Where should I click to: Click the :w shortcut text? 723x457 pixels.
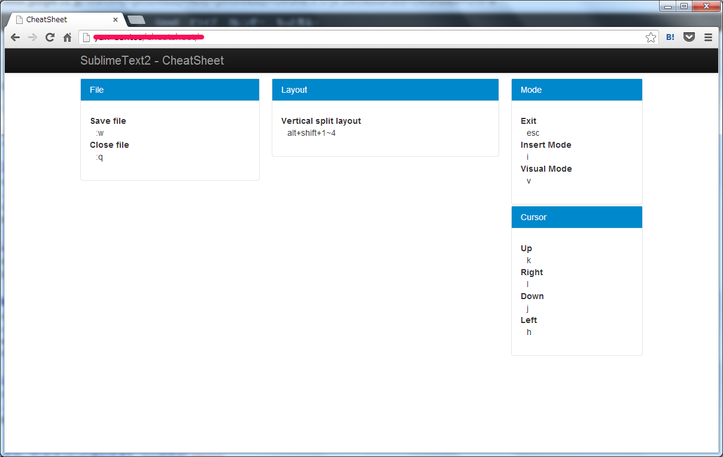99,133
